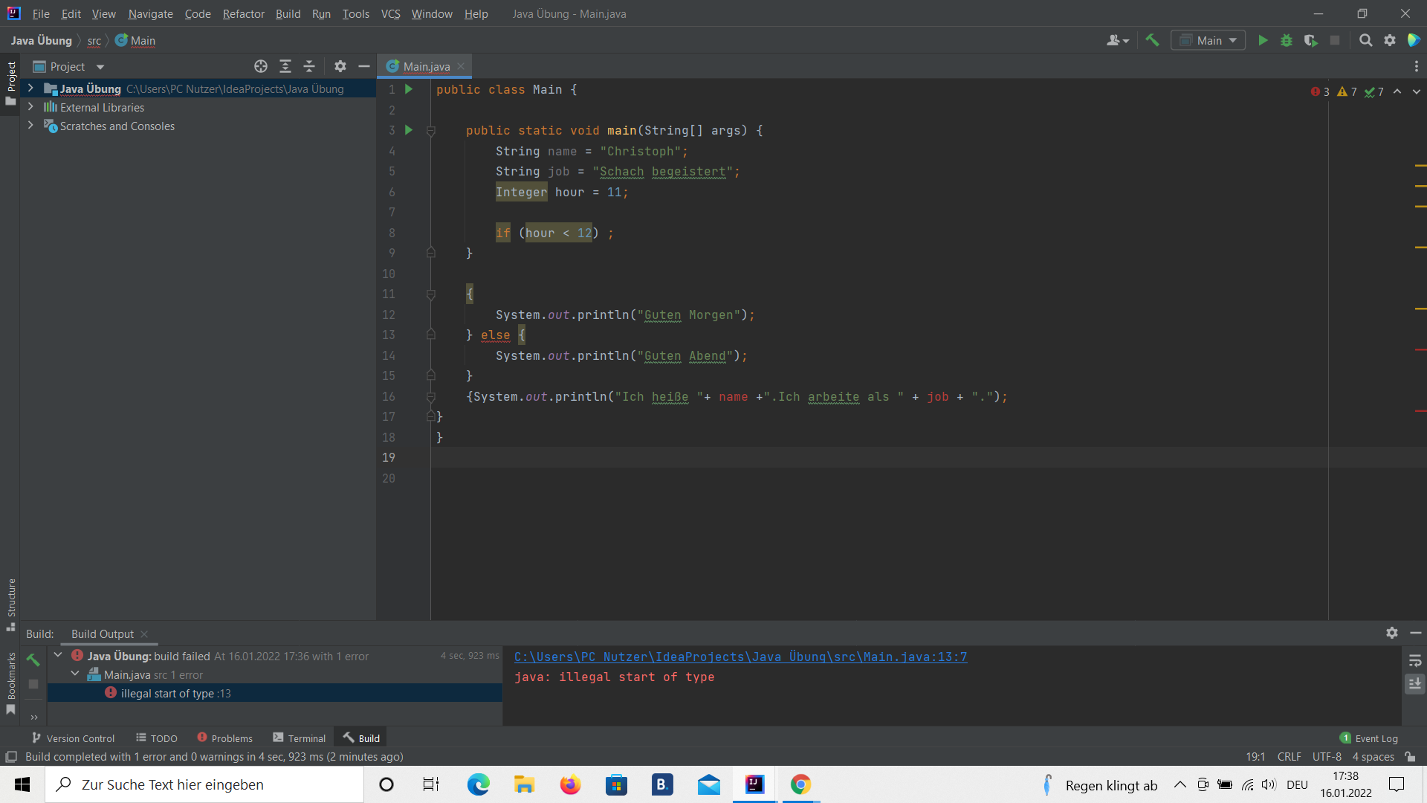The width and height of the screenshot is (1427, 803).
Task: Open the Refactor menu
Action: (243, 13)
